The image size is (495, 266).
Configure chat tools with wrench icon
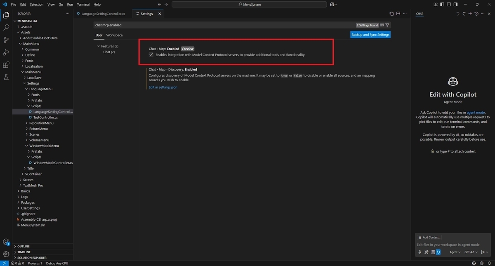(x=426, y=252)
